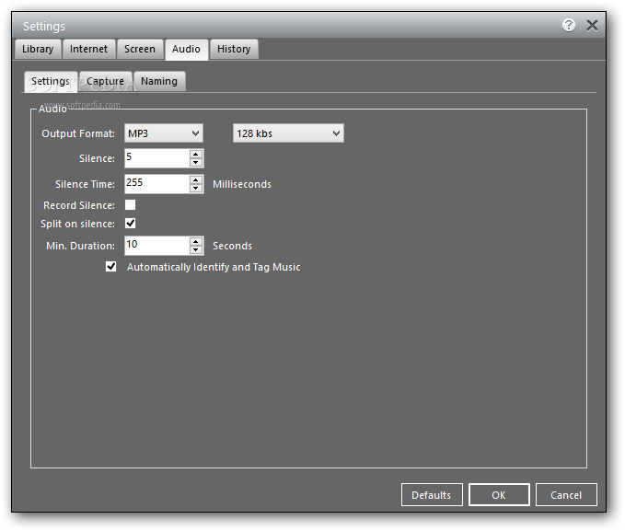625x531 pixels.
Task: Switch to the Naming sub-tab
Action: tap(159, 81)
